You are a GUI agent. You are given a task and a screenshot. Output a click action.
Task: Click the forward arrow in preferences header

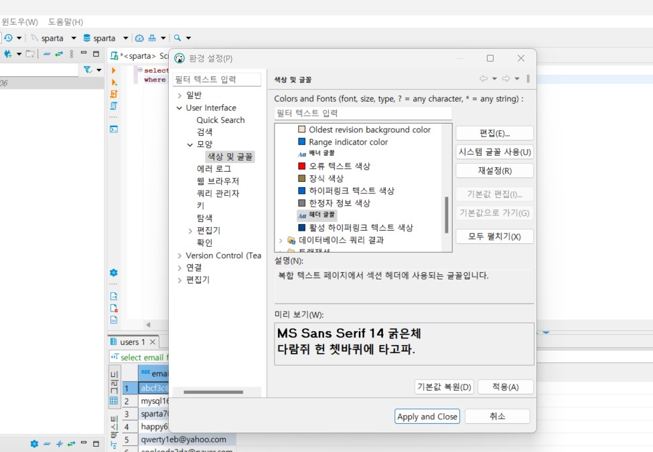(x=506, y=79)
